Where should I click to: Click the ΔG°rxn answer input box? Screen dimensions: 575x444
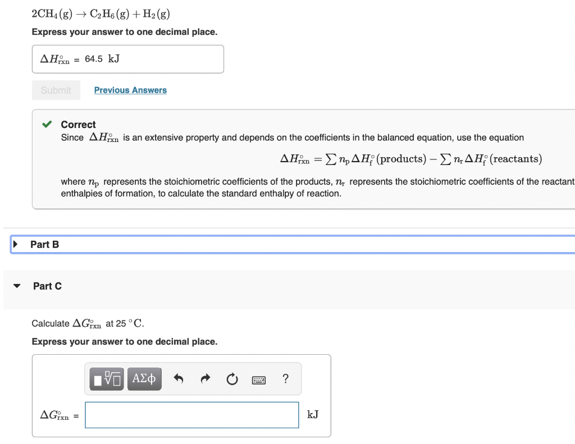tap(191, 415)
